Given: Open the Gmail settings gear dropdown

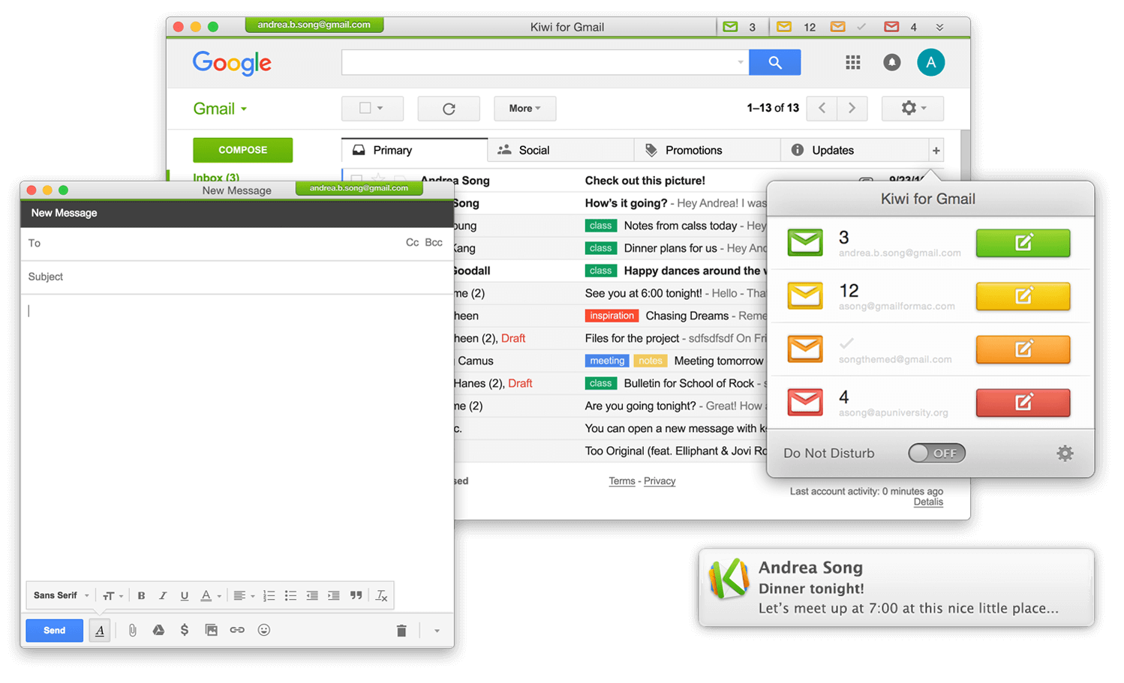Looking at the screenshot, I should [912, 109].
